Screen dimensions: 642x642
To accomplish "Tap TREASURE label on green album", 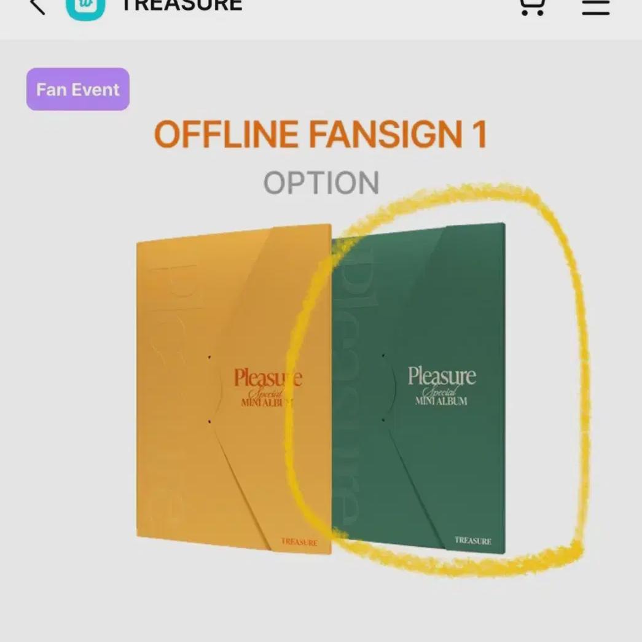I will tap(473, 541).
